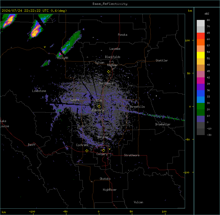Click the RockyMH map label
The image size is (220, 215).
pos(63,58)
